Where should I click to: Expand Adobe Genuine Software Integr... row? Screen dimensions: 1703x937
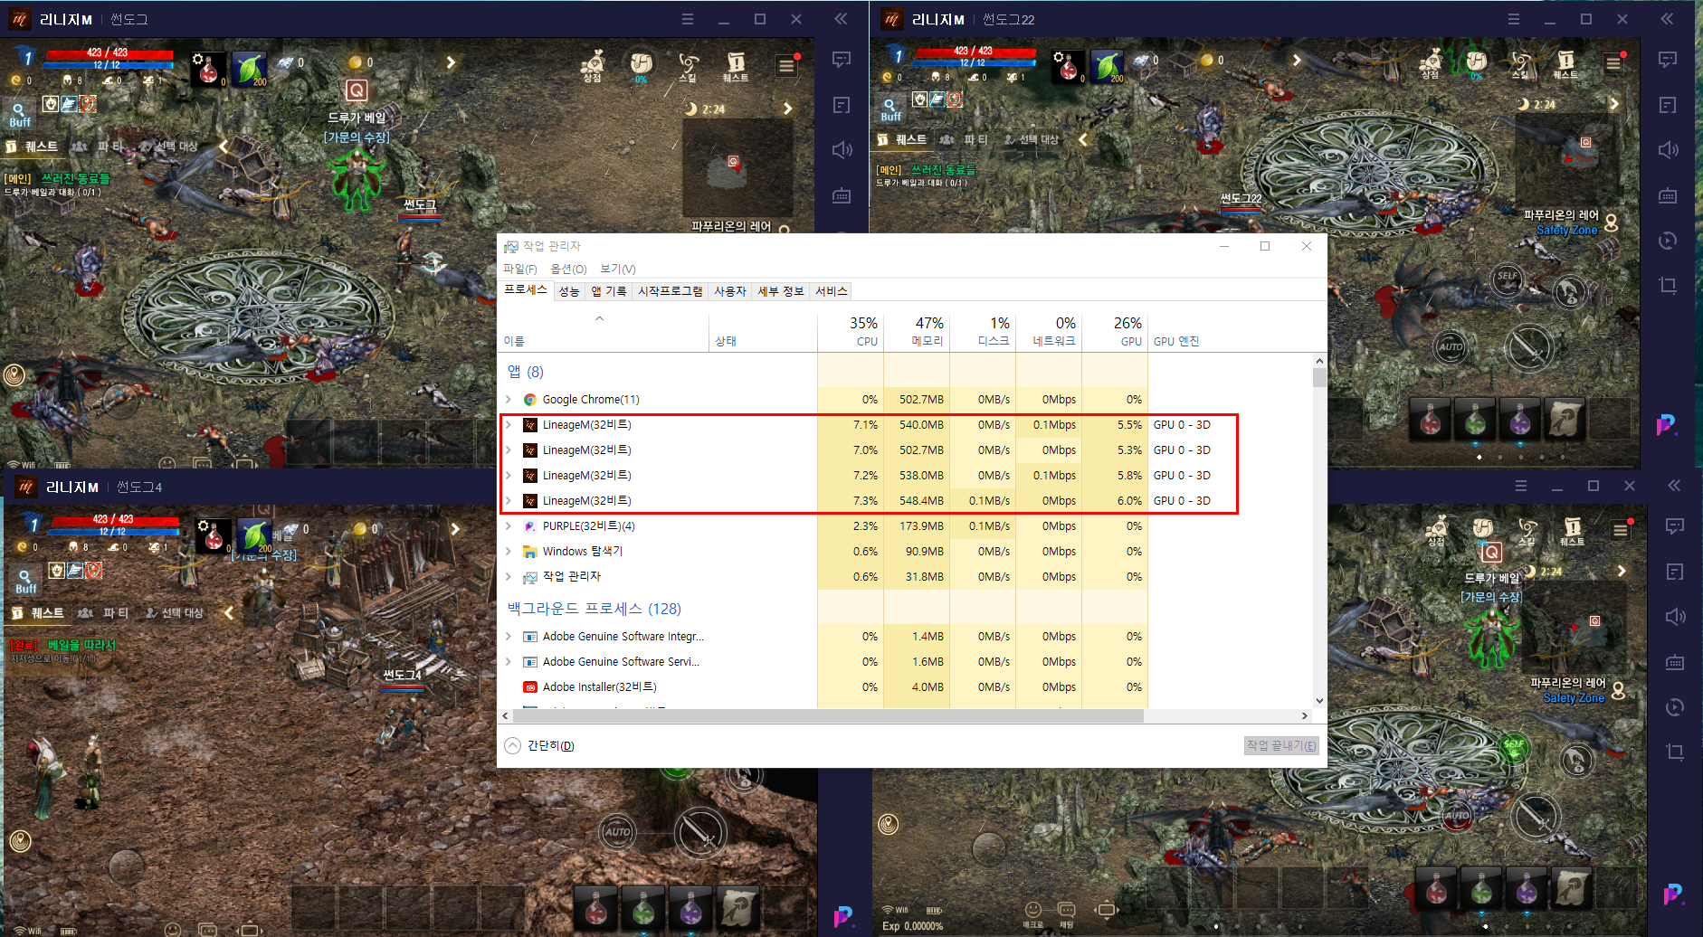click(509, 636)
